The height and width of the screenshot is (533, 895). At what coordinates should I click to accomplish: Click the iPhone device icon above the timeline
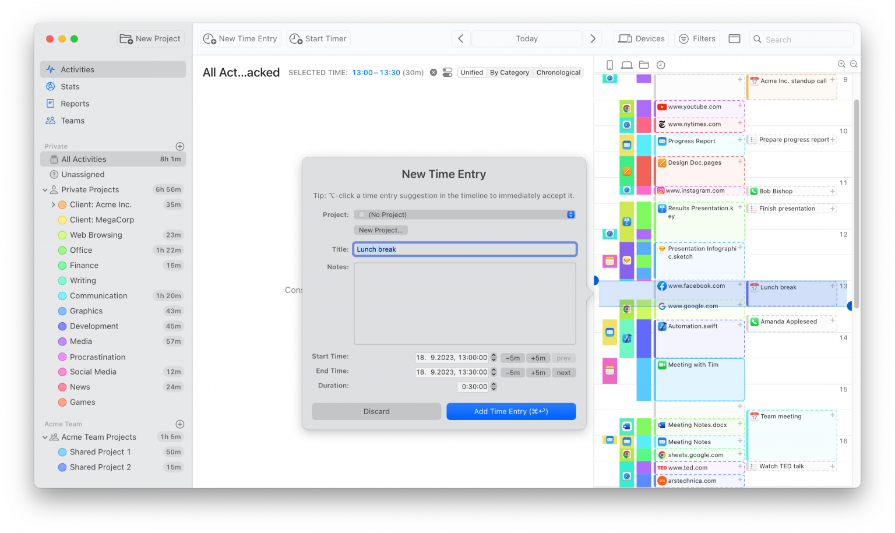[x=609, y=65]
